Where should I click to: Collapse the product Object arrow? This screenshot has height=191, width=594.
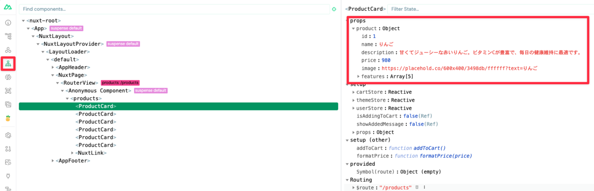353,29
